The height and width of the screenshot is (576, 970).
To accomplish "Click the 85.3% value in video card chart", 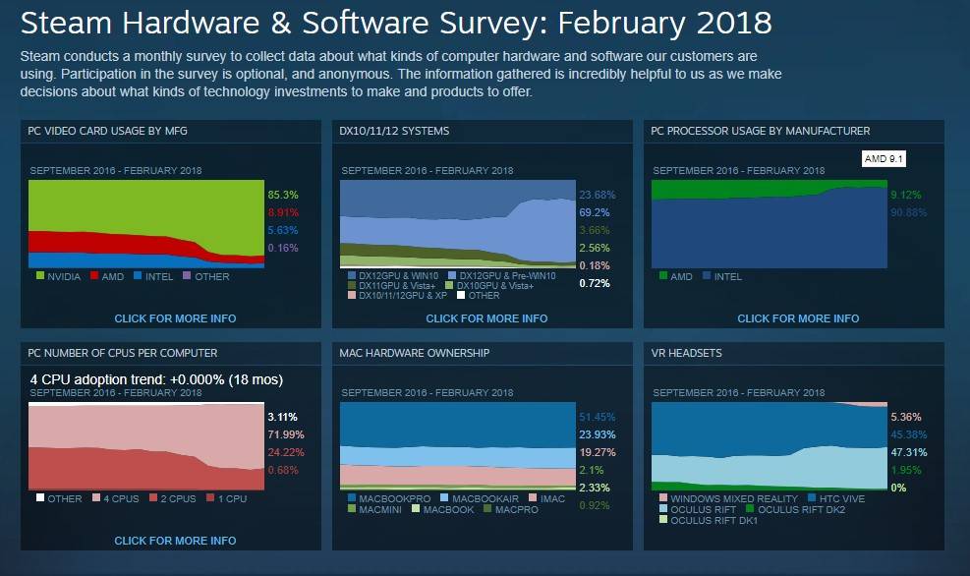I will coord(283,195).
